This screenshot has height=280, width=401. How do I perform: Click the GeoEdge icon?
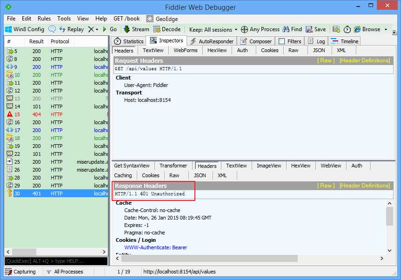coord(150,19)
